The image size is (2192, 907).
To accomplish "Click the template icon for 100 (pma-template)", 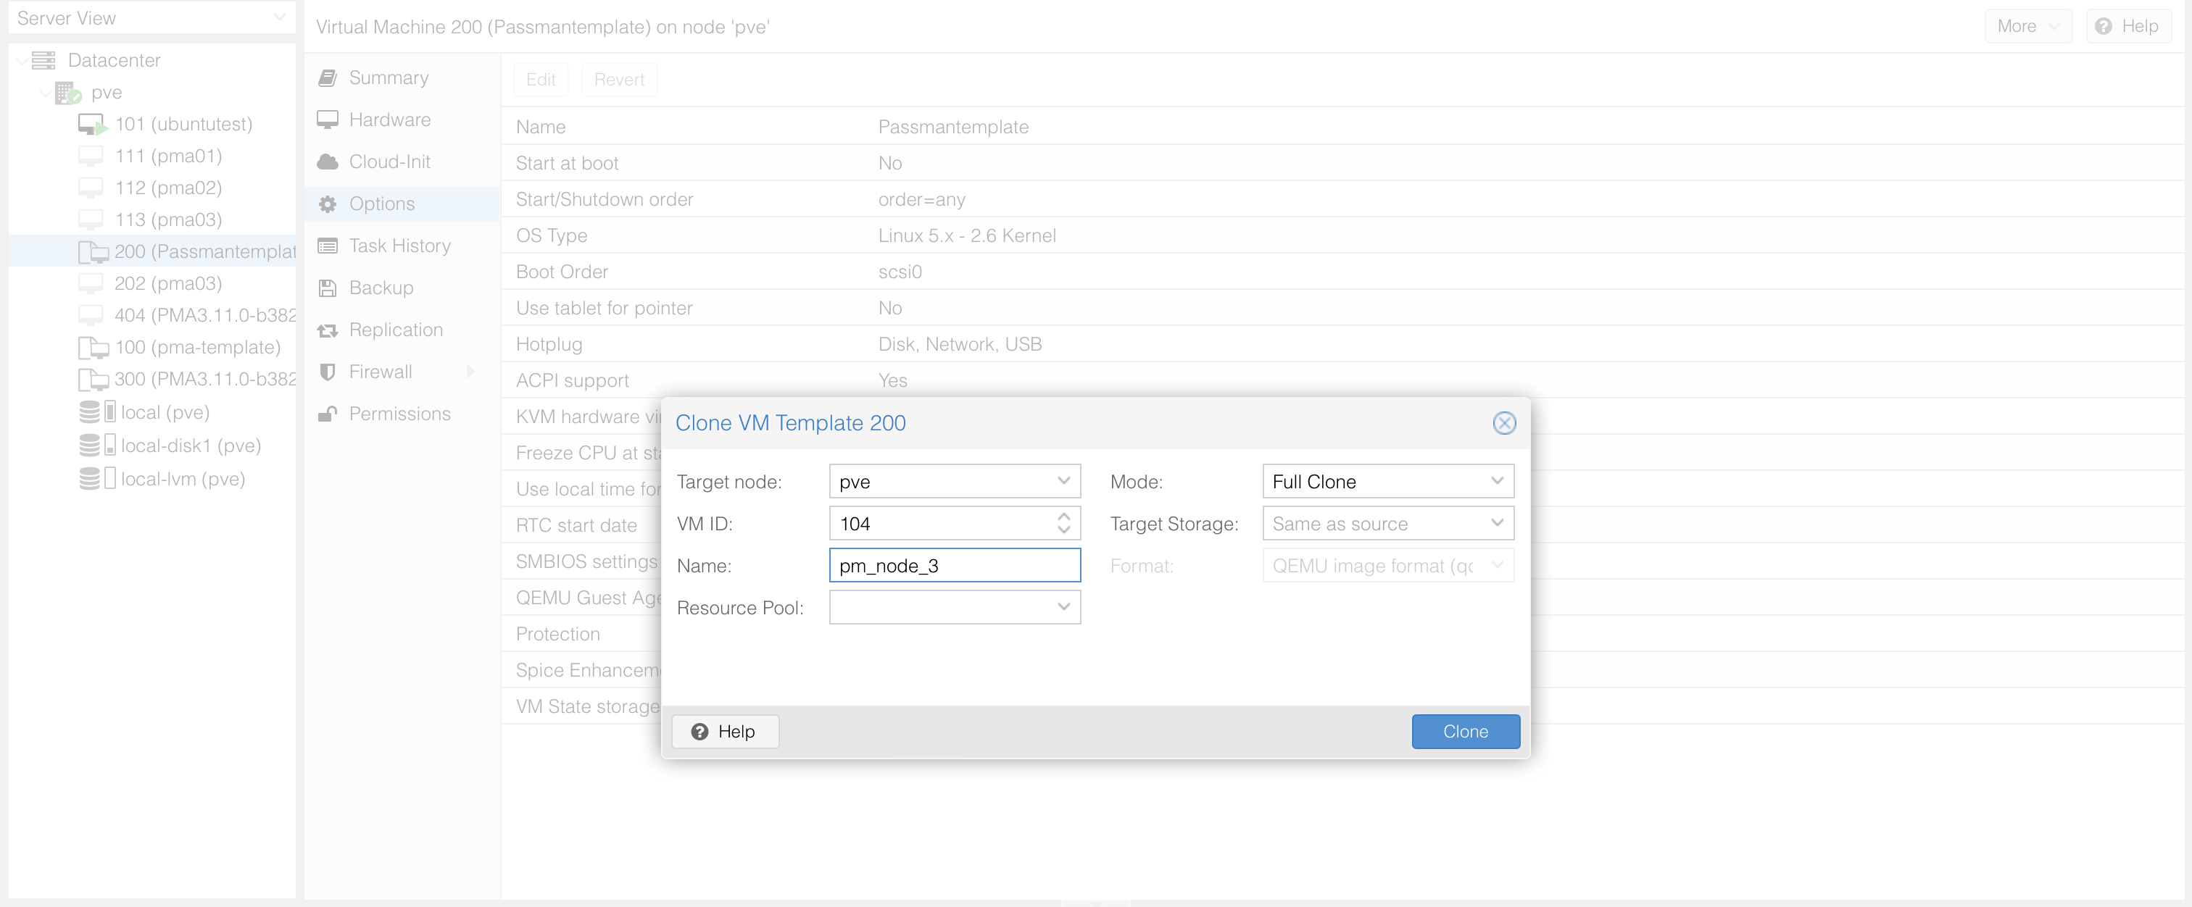I will pos(93,348).
